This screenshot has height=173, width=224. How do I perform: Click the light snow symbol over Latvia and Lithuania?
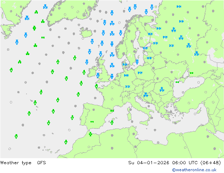point(149,58)
